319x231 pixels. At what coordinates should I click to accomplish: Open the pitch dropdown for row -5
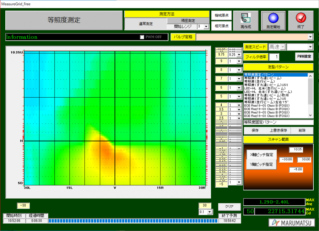pos(239,182)
